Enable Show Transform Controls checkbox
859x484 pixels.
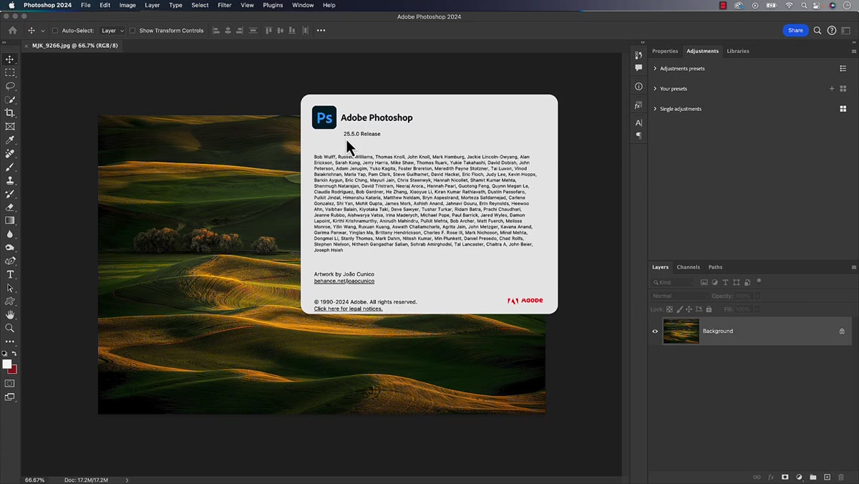[132, 31]
